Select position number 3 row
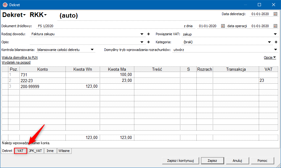Image resolution: width=281 pixels, height=168 pixels. click(14, 86)
